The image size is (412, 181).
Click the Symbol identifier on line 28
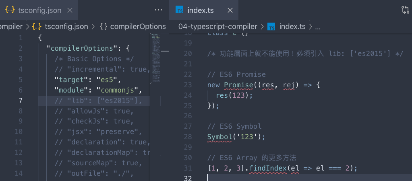pyautogui.click(x=219, y=137)
